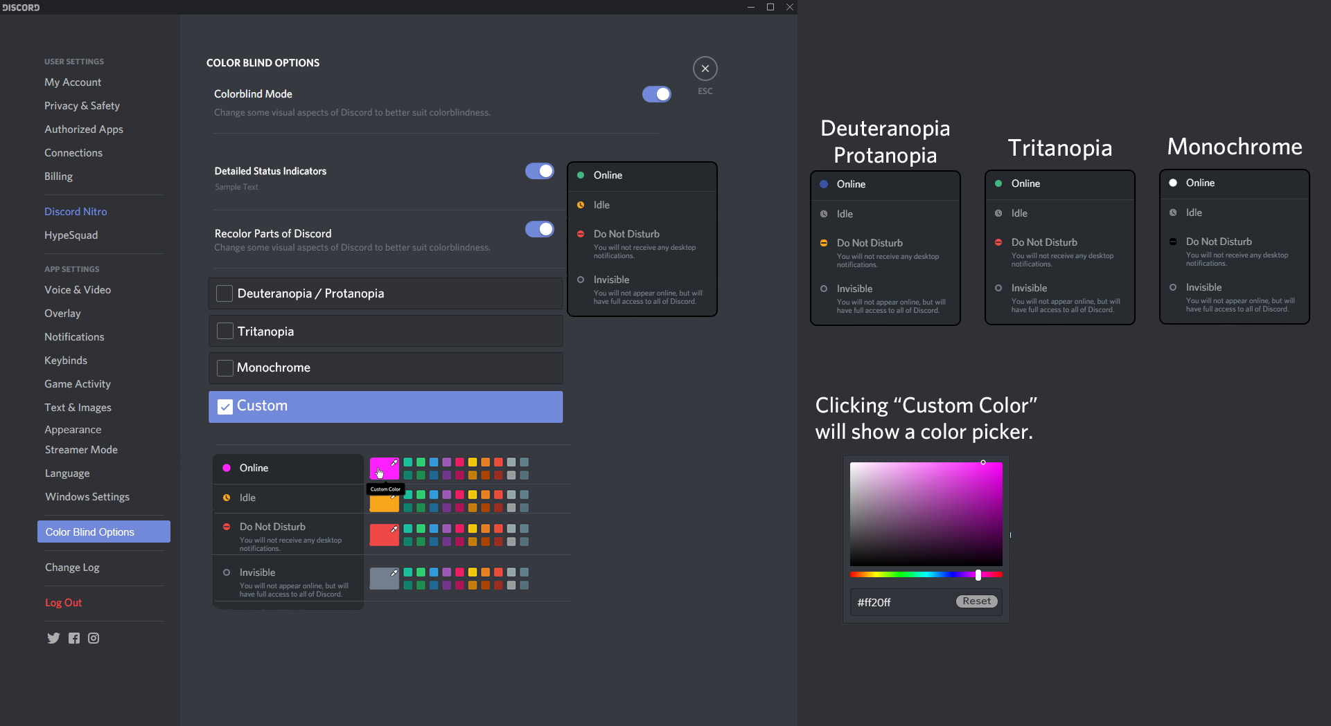
Task: Go to Authorized Apps
Action: (84, 129)
